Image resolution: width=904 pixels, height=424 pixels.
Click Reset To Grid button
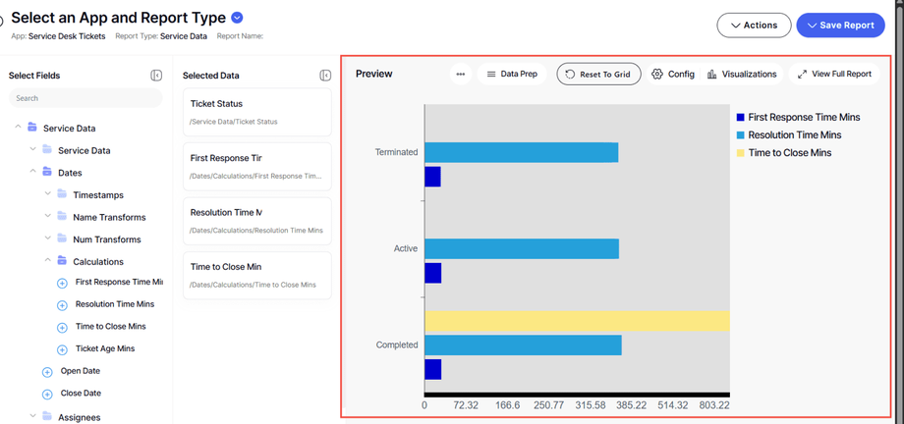tap(598, 75)
